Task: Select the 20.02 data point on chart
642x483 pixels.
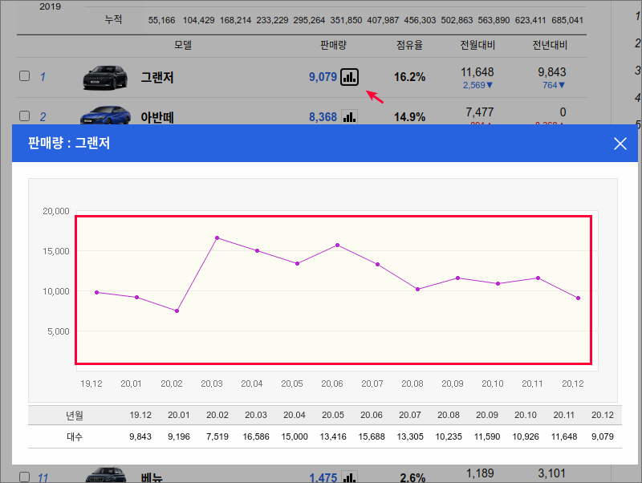Action: [x=177, y=311]
